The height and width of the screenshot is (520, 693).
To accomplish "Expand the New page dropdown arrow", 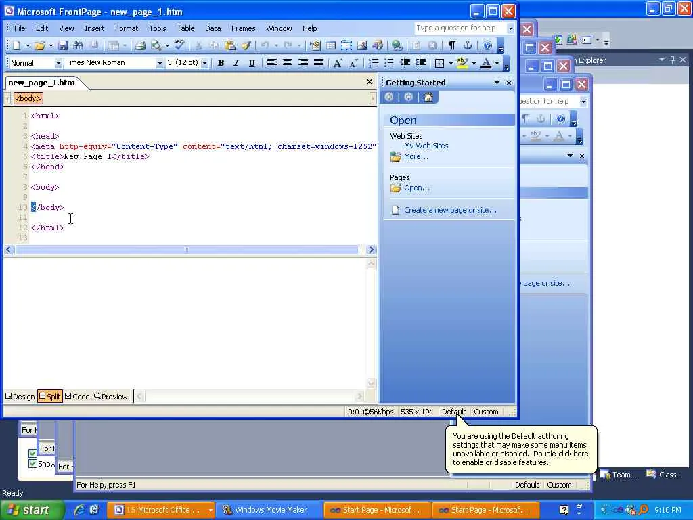I will [28, 45].
